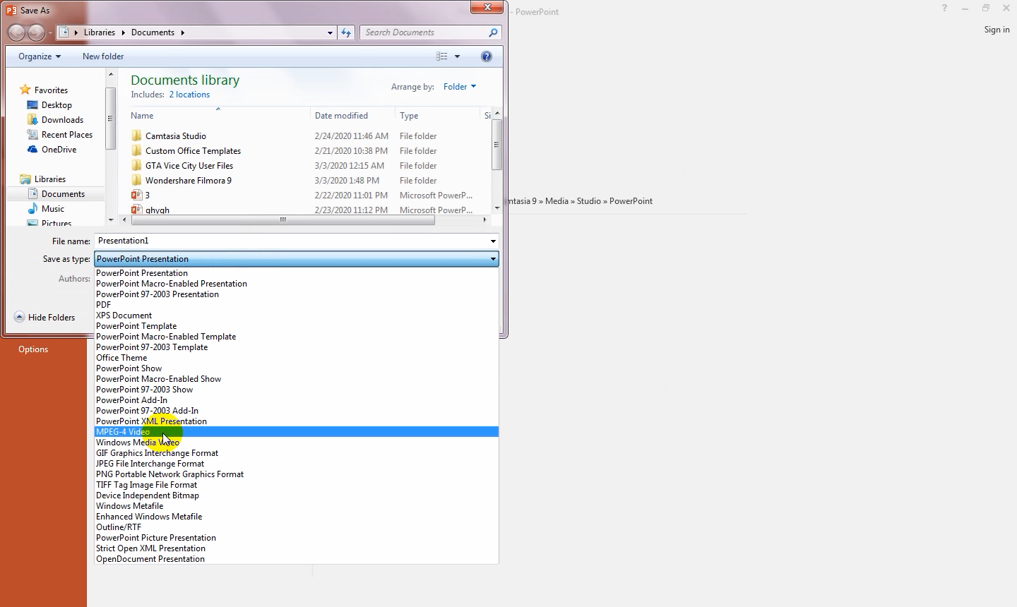Open Options in PowerPoint backstage sidebar
The image size is (1017, 607).
click(x=33, y=349)
